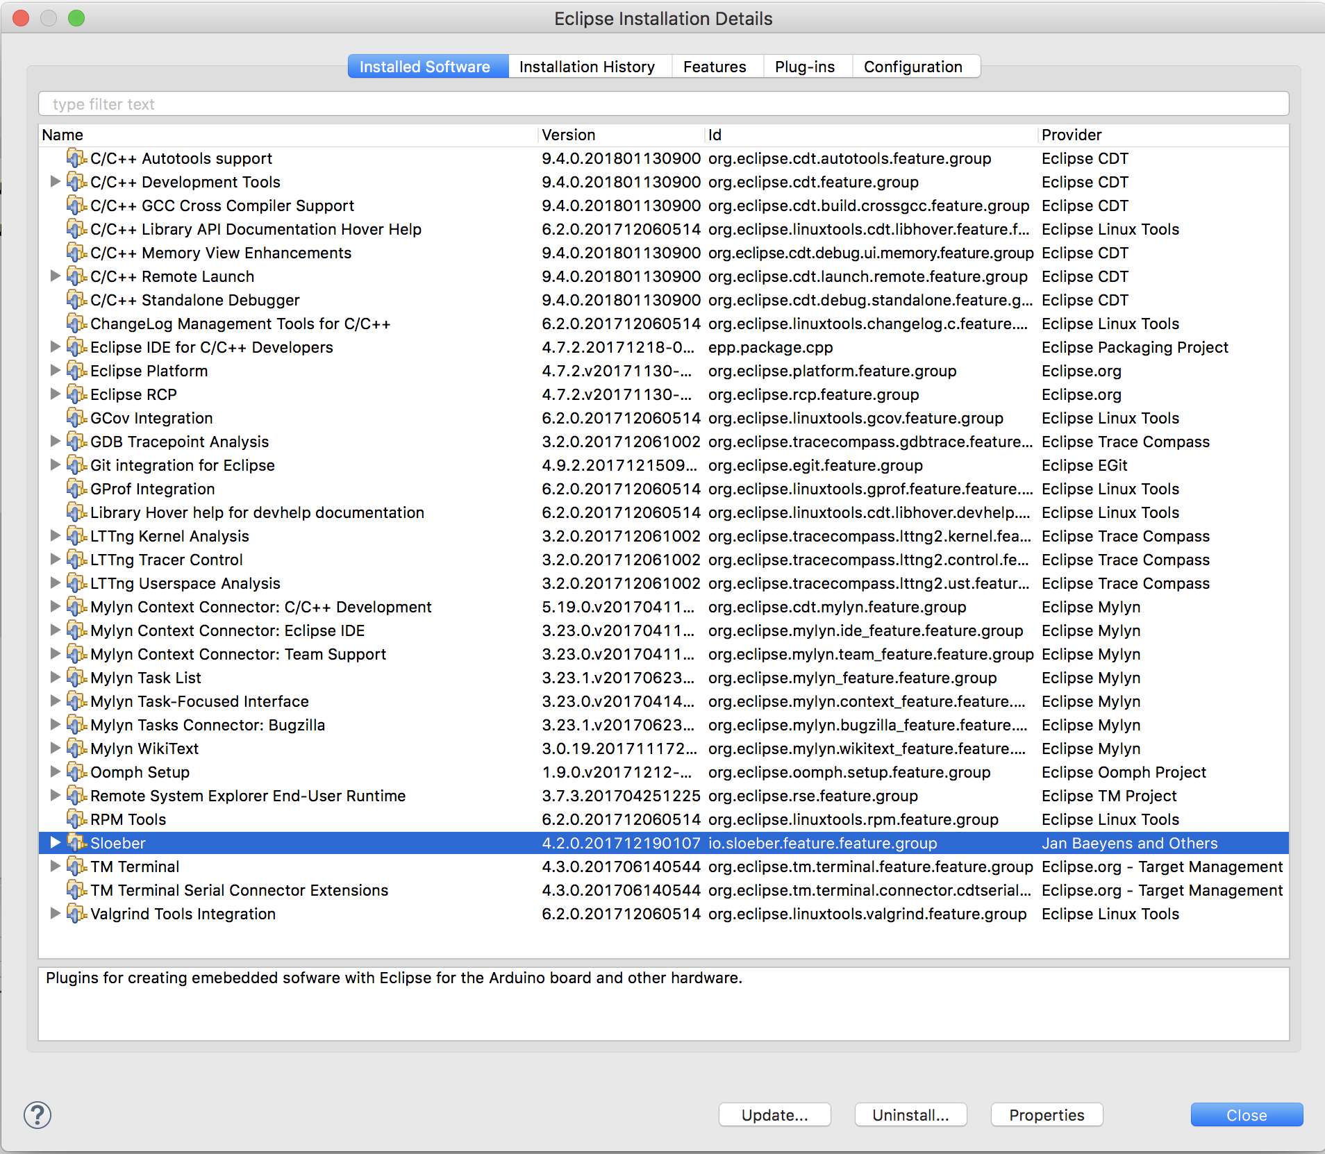1325x1154 pixels.
Task: Expand the Eclipse IDE for C/C++ Developers entry
Action: (x=55, y=347)
